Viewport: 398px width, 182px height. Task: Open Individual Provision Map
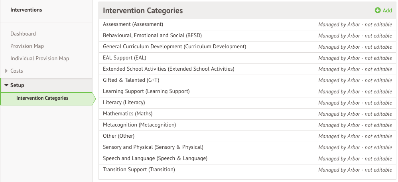tap(39, 59)
